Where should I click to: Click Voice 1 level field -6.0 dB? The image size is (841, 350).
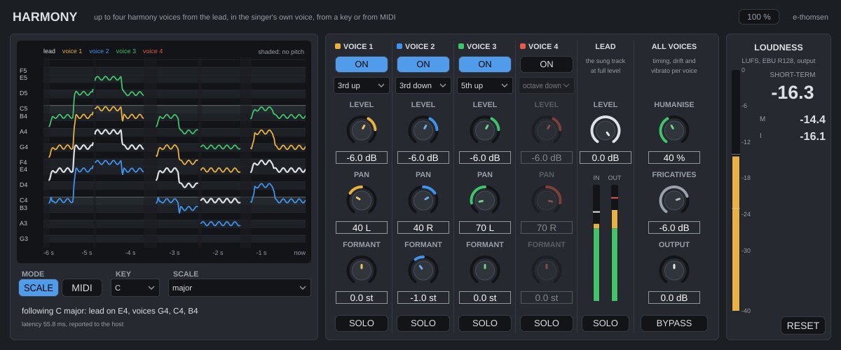click(362, 157)
